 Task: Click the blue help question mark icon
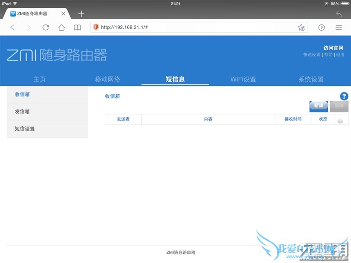click(x=344, y=96)
